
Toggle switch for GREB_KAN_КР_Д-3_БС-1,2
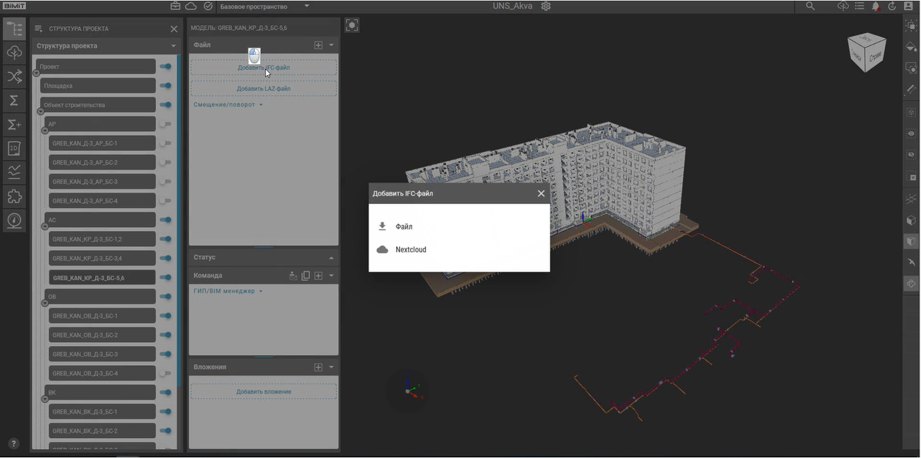(x=165, y=239)
